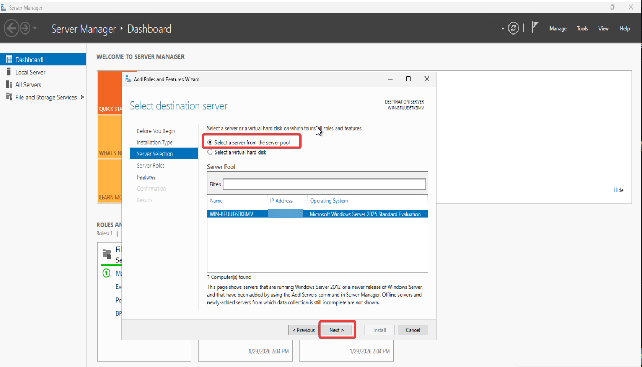Click the back navigation arrow icon
Viewport: 642px width, 367px height.
(x=11, y=28)
